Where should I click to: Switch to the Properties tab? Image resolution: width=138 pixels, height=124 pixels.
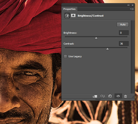coord(70,9)
